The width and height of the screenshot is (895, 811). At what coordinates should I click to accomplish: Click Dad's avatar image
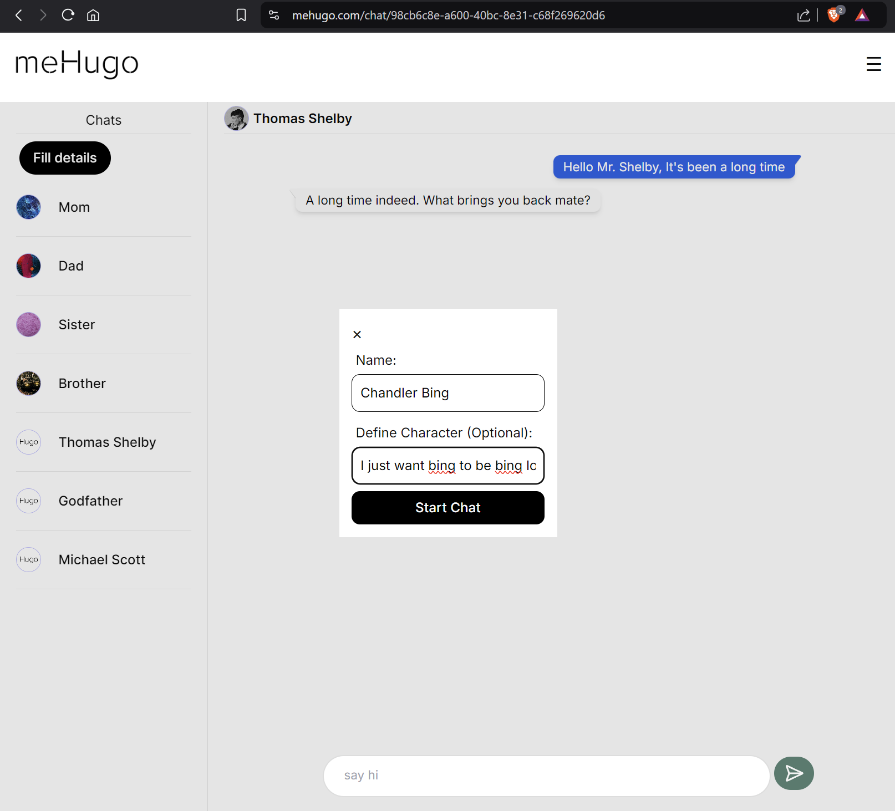(29, 266)
